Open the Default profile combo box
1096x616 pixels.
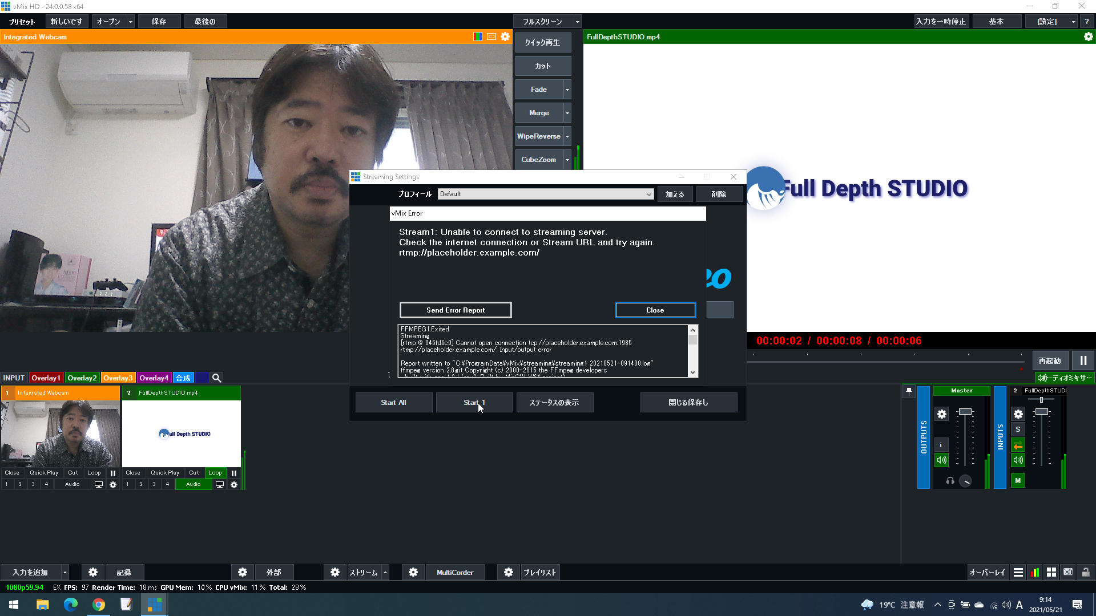(x=546, y=194)
